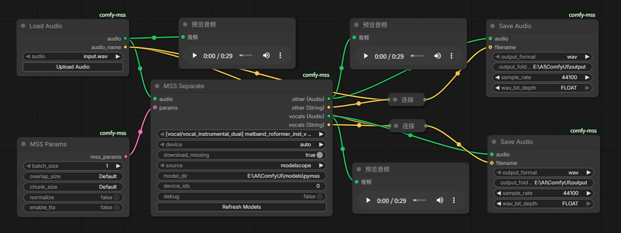Toggle enable_tta switch in MSS Params
The image size is (621, 233).
click(116, 208)
